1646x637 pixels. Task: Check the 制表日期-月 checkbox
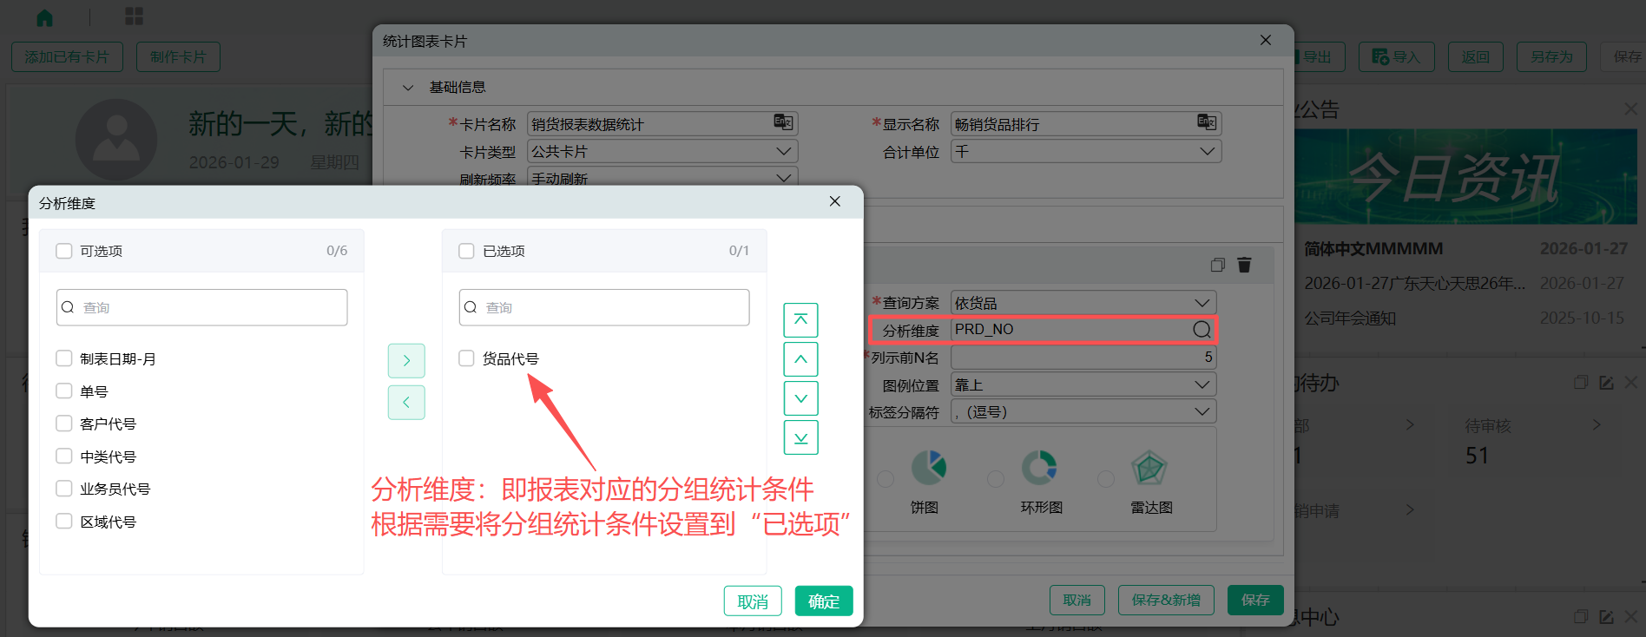[64, 358]
